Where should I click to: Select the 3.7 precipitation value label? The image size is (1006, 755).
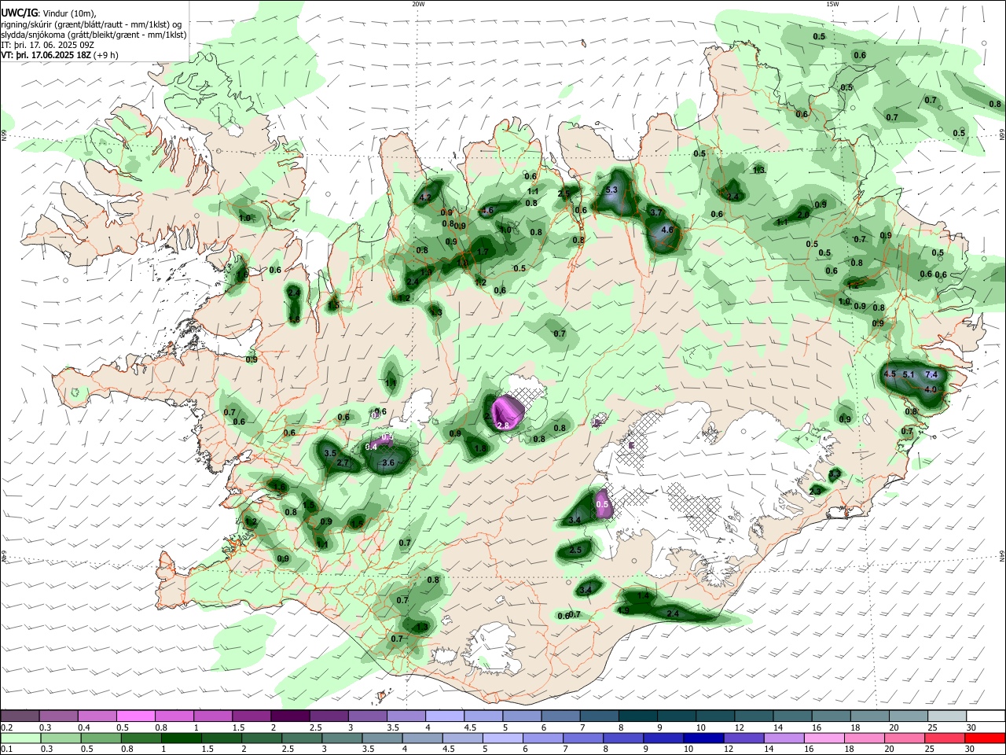(x=657, y=212)
